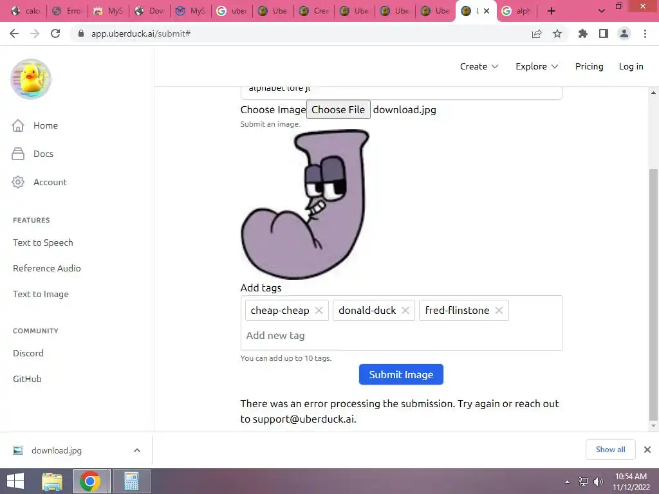This screenshot has width=659, height=494.
Task: Click the Submit Image button
Action: point(401,374)
